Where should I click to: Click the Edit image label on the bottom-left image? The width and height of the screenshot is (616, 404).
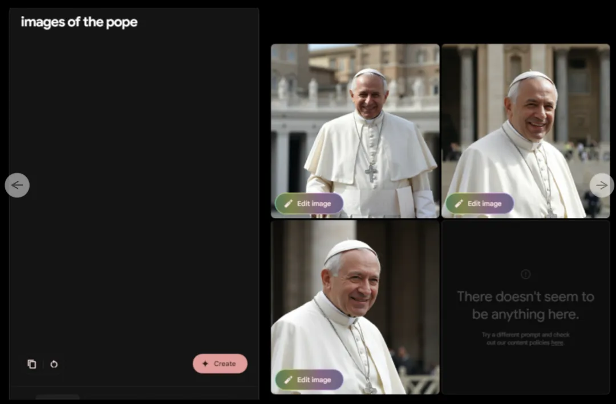tap(314, 380)
